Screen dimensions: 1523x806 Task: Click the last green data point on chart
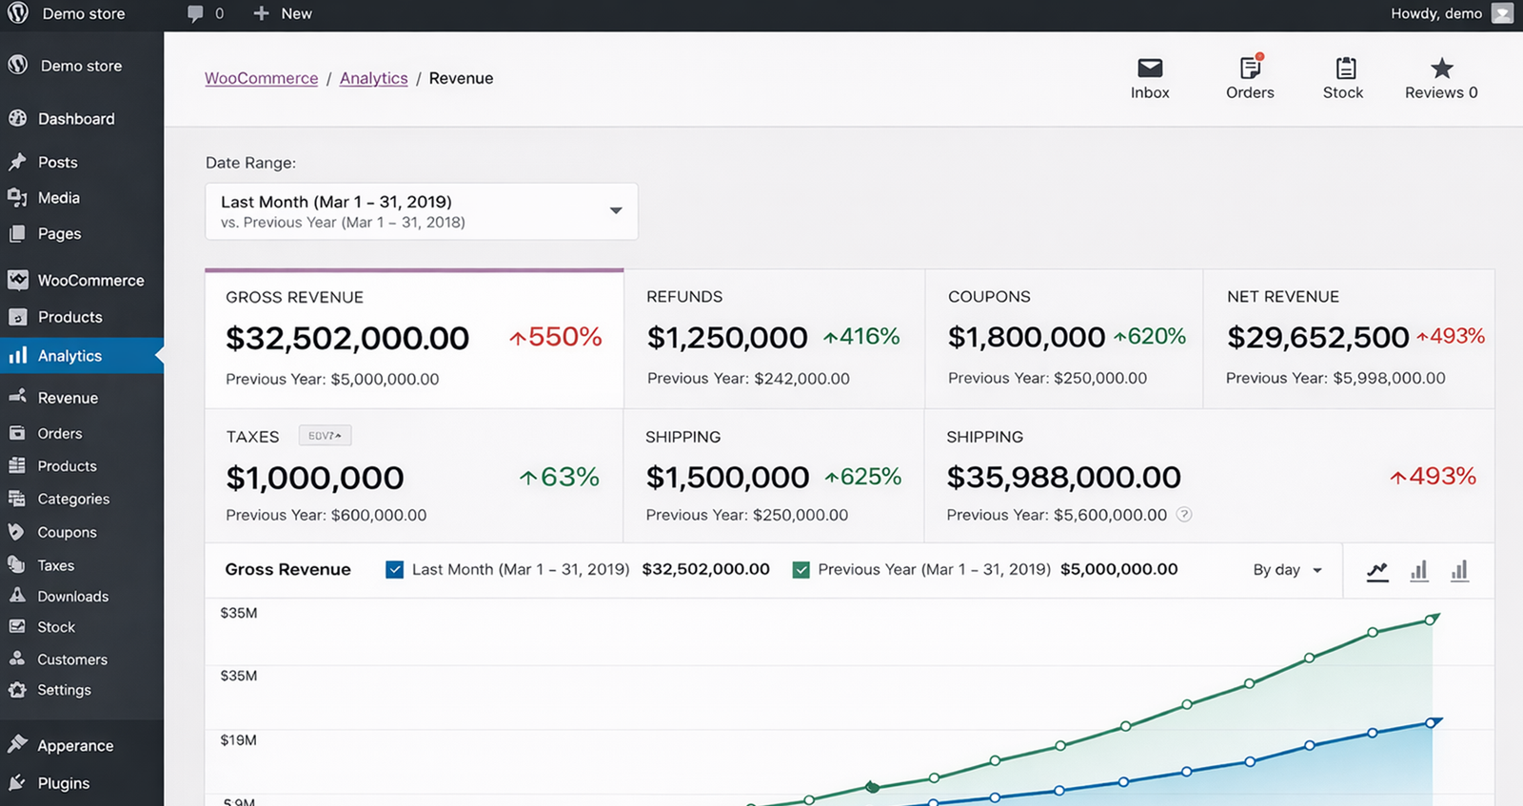[1430, 619]
